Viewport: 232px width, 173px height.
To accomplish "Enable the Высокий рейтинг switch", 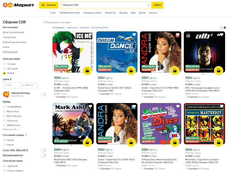I will [43, 155].
